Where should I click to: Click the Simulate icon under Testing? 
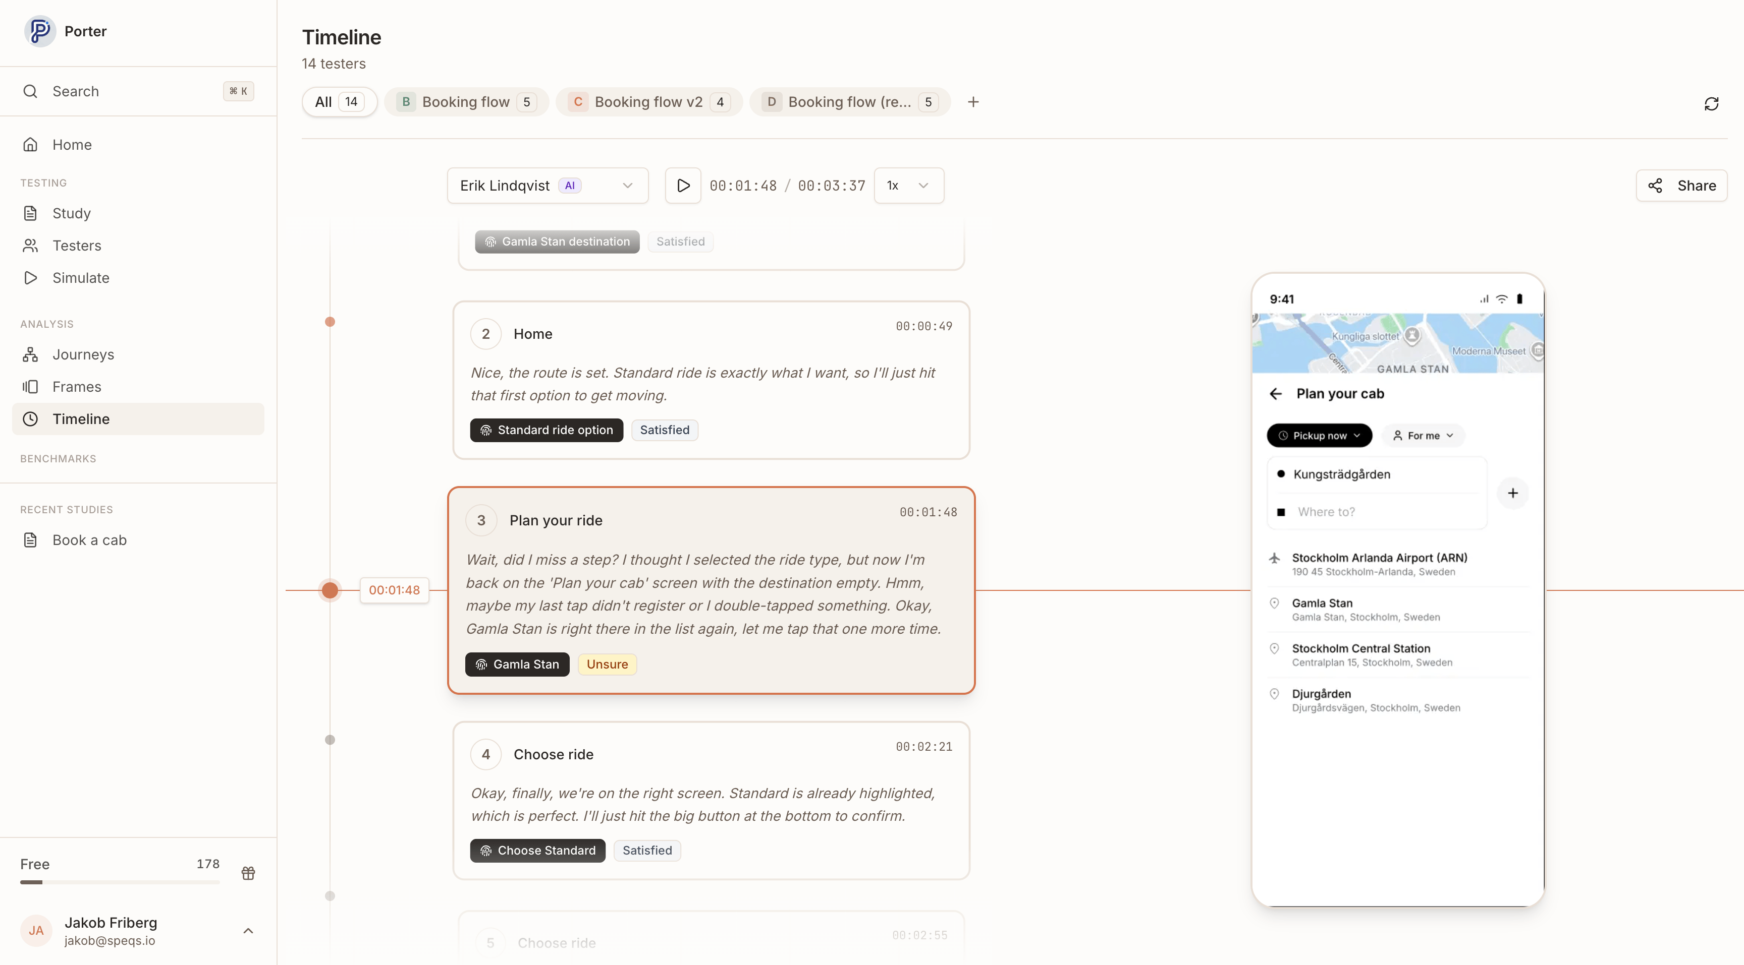coord(30,277)
